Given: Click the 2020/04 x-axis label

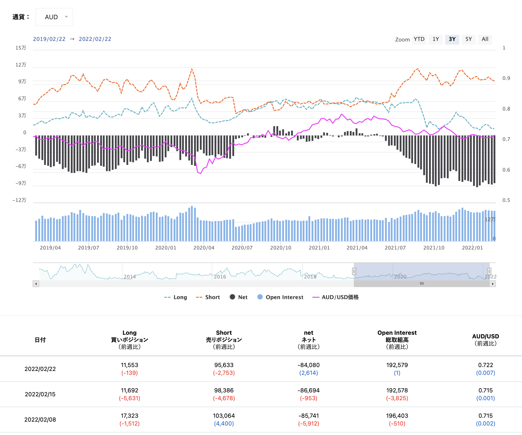Looking at the screenshot, I should (204, 248).
